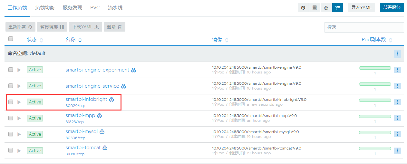The height and width of the screenshot is (164, 407).
Task: Tick the checkbox for smartbi-engine-service
Action: pyautogui.click(x=11, y=86)
